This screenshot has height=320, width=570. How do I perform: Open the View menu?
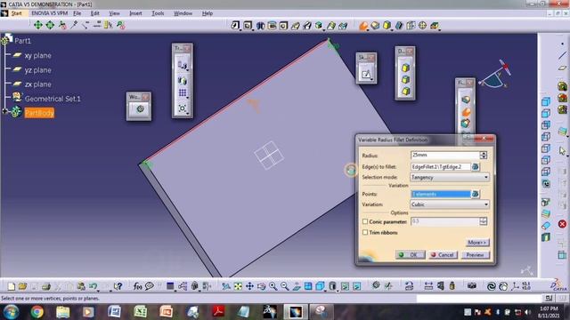click(x=114, y=13)
